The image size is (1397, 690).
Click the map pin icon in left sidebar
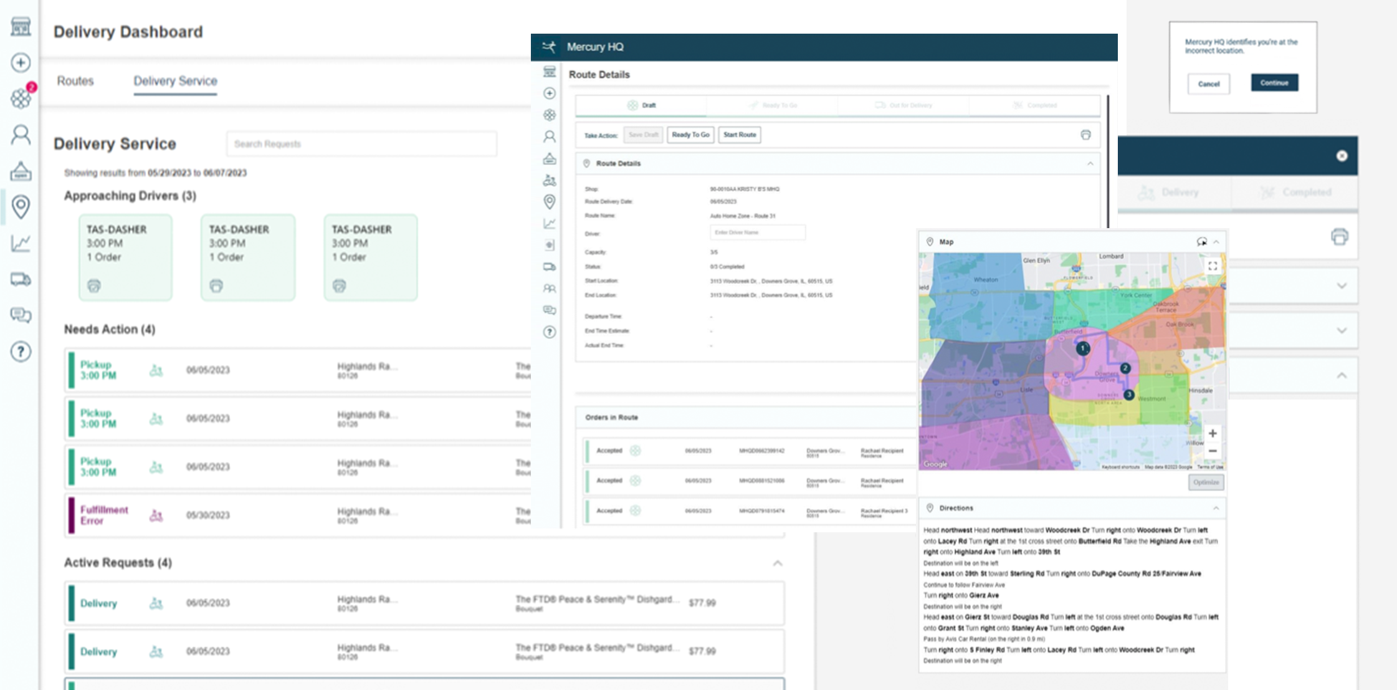21,206
